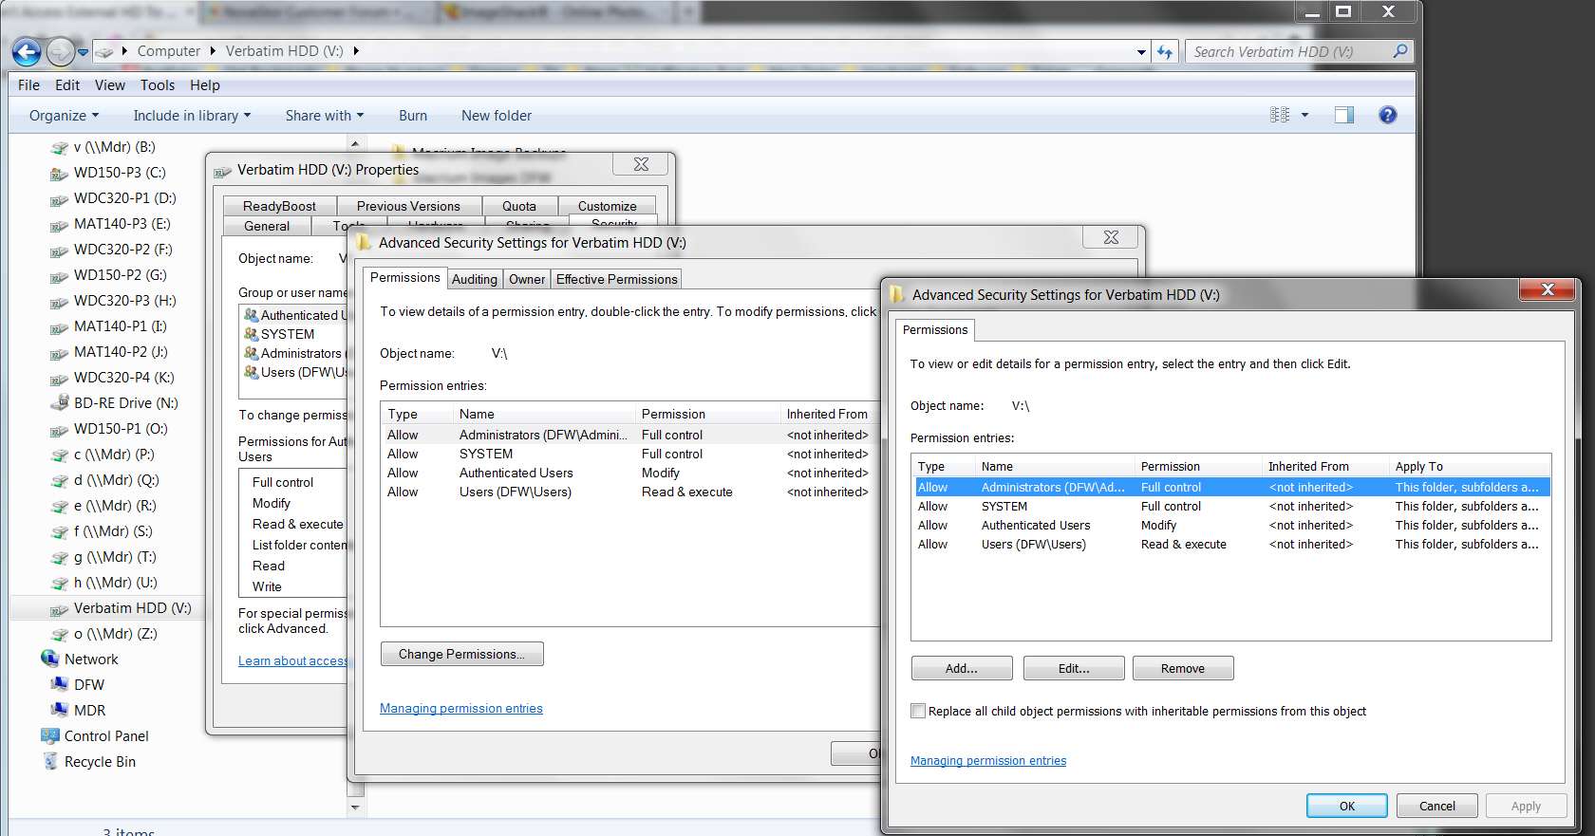
Task: Open the view options dropdown arrow
Action: [x=1304, y=115]
